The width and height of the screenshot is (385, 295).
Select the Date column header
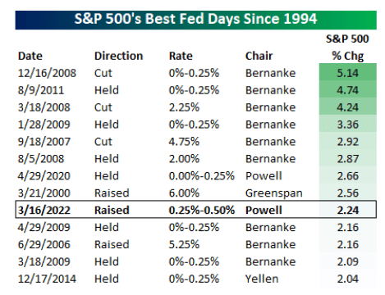coord(30,56)
